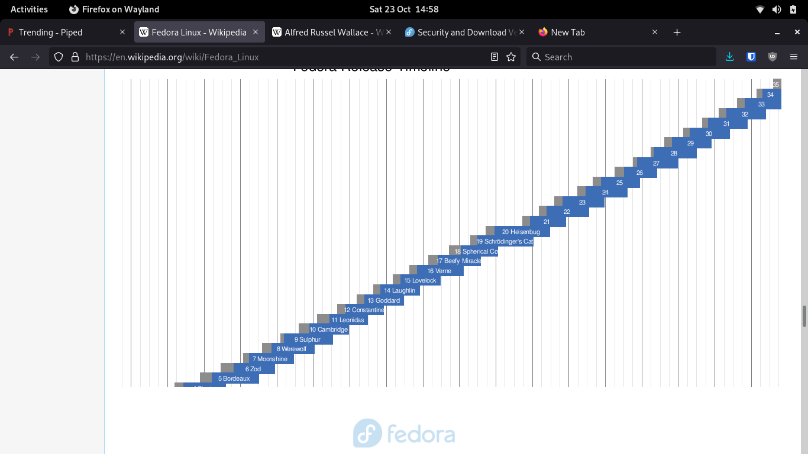Click the 19 Schrödinger's Cat bar
Viewport: 808px width, 454px height.
click(x=505, y=241)
